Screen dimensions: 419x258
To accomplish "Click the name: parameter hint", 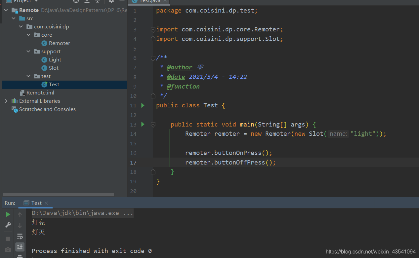I will tap(338, 134).
